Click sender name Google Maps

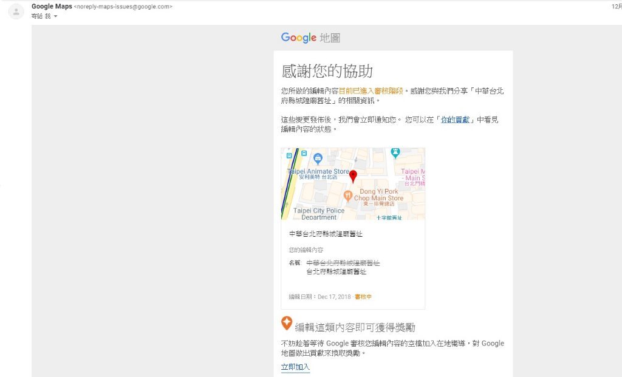coord(52,6)
